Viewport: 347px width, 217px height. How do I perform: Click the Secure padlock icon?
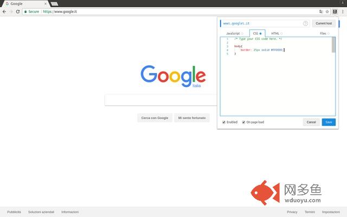pyautogui.click(x=25, y=11)
